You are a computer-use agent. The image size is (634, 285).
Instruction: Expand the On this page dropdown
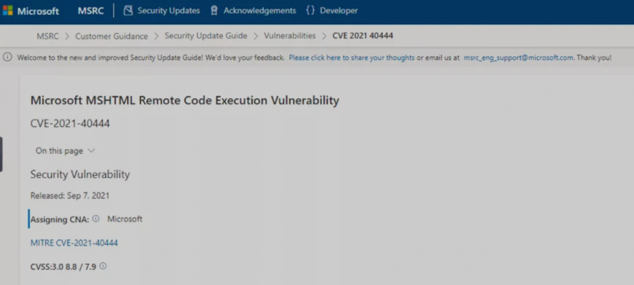[65, 151]
